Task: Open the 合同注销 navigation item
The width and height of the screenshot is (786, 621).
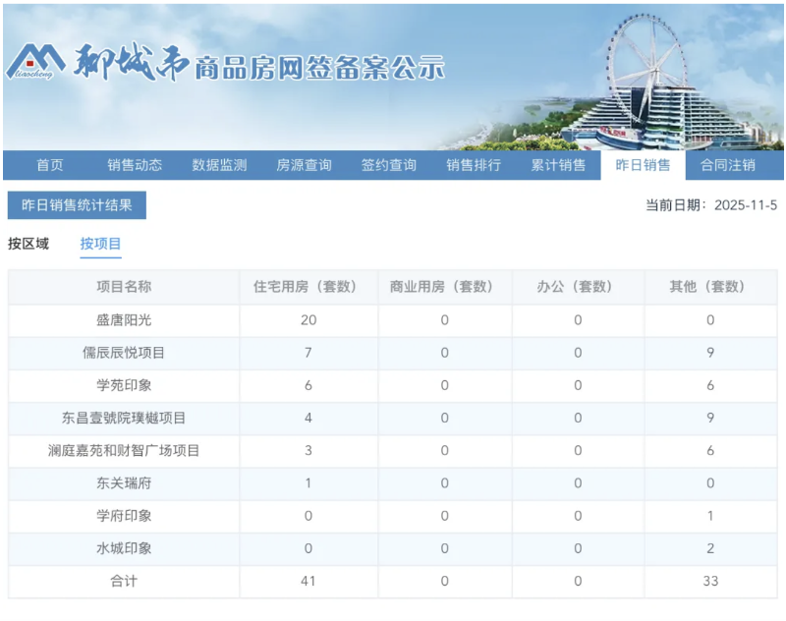Action: tap(729, 165)
